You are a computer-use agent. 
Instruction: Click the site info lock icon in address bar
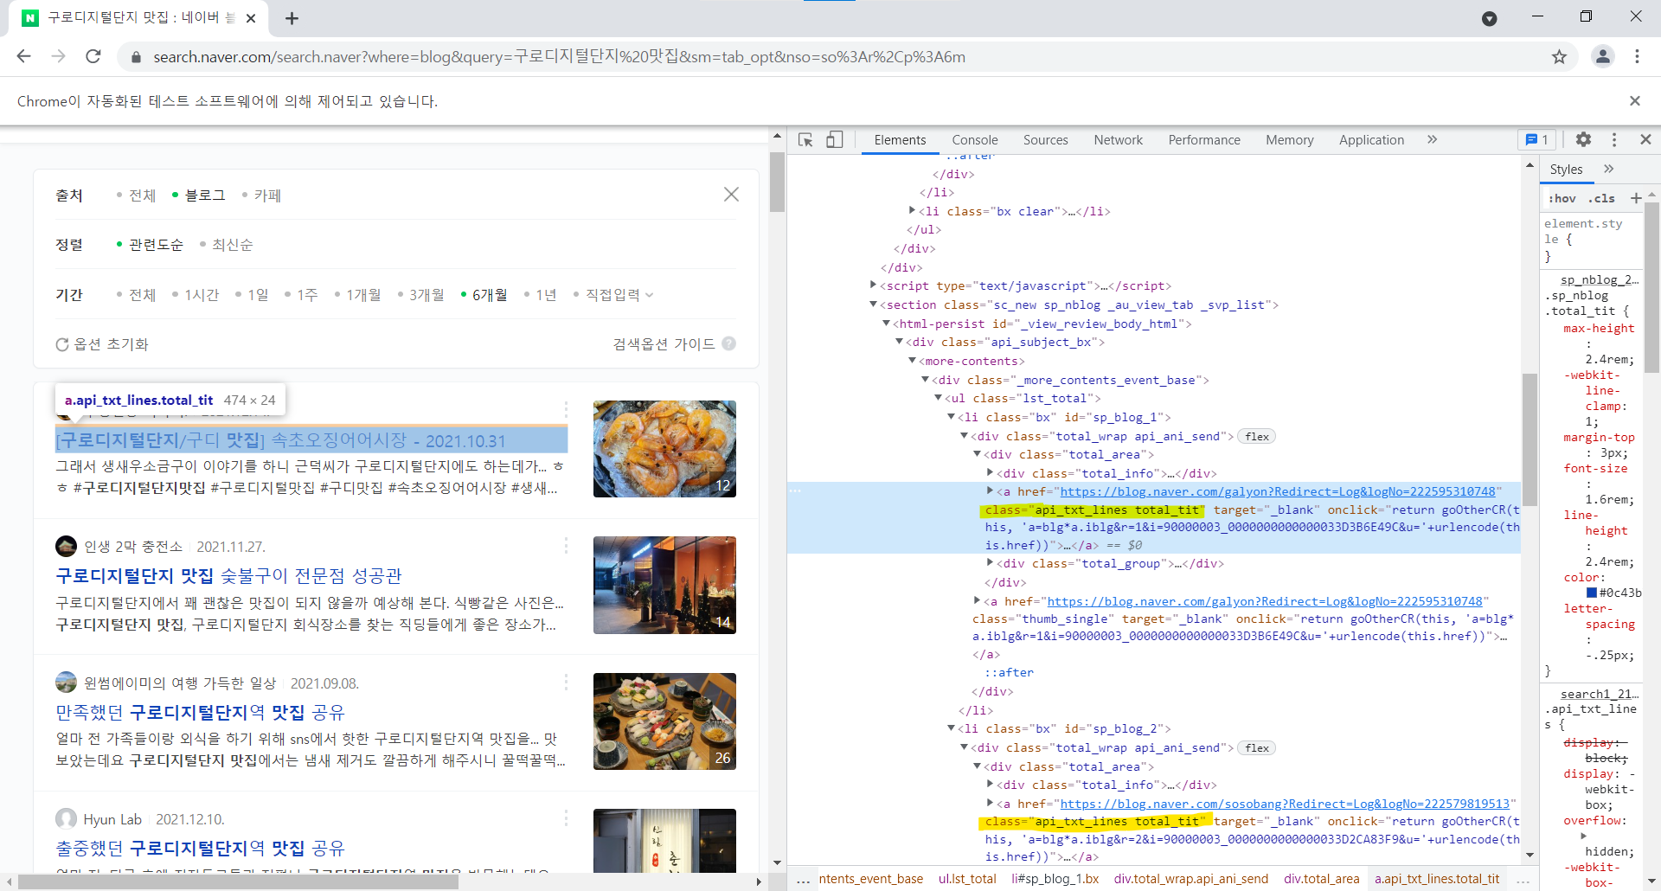point(136,57)
